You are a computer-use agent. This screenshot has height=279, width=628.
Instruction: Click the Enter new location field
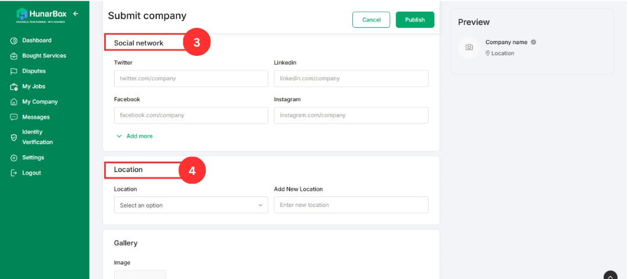tap(351, 205)
